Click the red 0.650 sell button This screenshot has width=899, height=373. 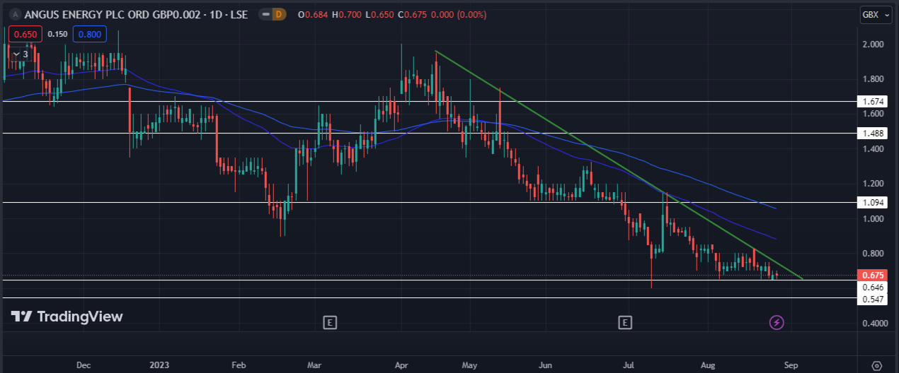pyautogui.click(x=25, y=34)
